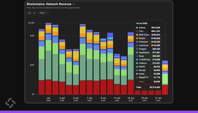The height and width of the screenshot is (113, 198).
Task: Click the '11 Jul 2026' x-axis label
Action: click(117, 99)
